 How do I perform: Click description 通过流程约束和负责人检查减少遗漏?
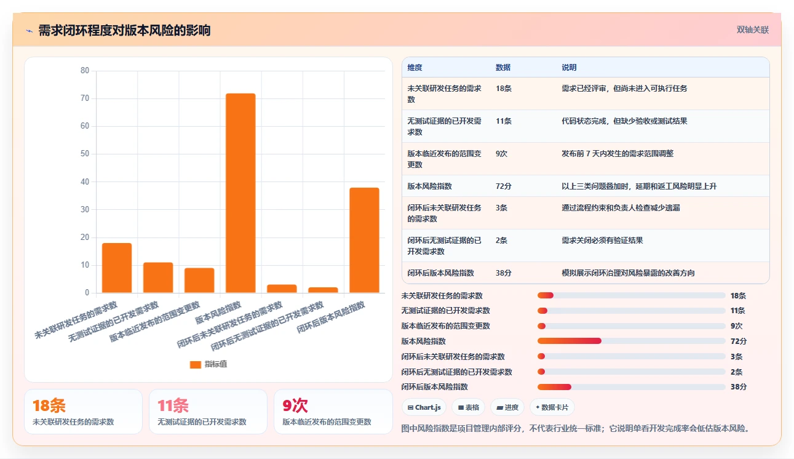pyautogui.click(x=621, y=208)
